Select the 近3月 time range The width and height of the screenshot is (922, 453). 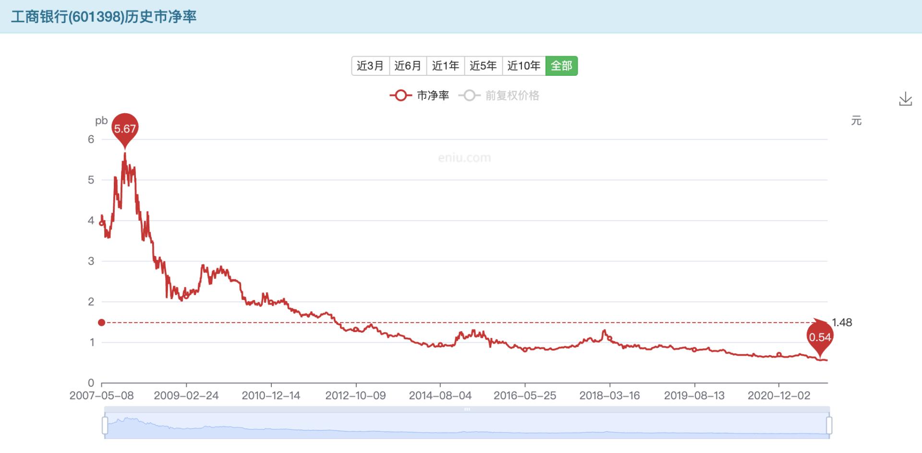pyautogui.click(x=370, y=66)
